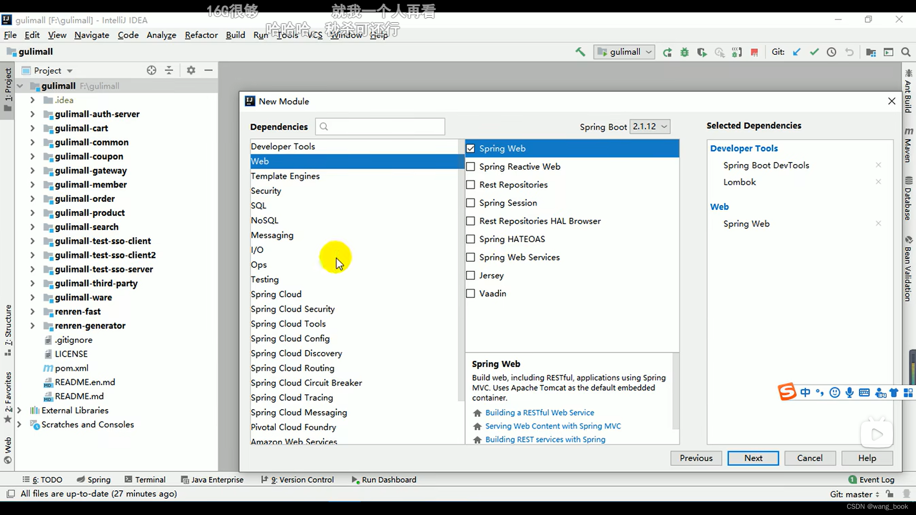Click the Cancel button

[x=810, y=458]
